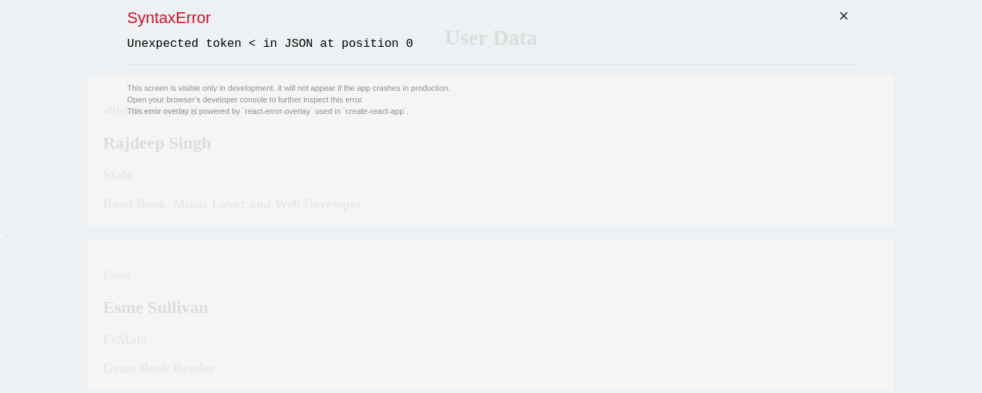Click the faded 'User Data' heading
Viewport: 982px width, 393px height.
(x=491, y=37)
